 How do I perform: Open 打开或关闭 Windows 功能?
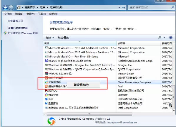coord(23,33)
